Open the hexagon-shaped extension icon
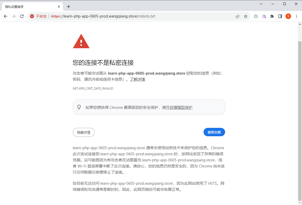Image resolution: width=302 pixels, height=205 pixels. coord(256,16)
